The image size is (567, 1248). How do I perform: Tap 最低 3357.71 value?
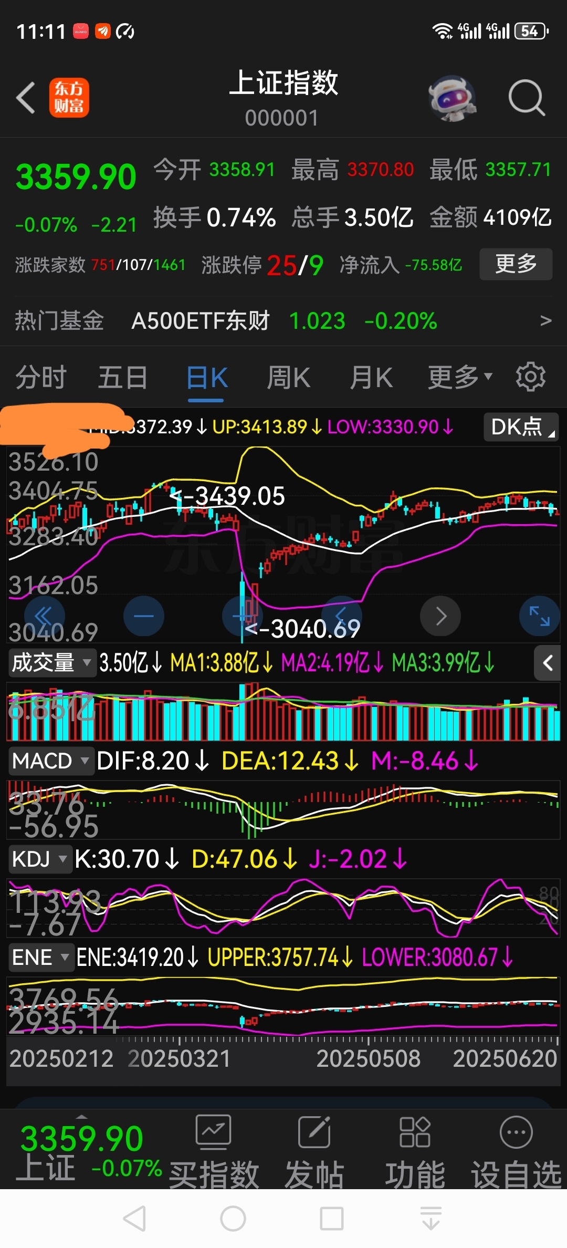(x=518, y=170)
